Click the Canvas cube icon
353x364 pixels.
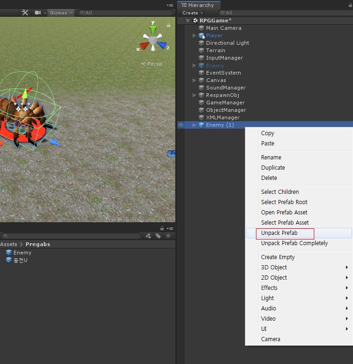pos(201,80)
